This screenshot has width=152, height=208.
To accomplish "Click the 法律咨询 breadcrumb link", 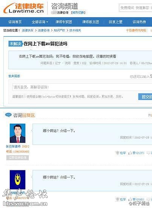I will click(x=44, y=31).
